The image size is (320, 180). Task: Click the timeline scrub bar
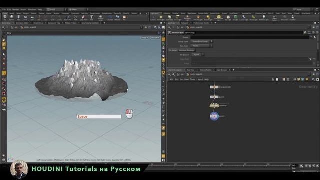coord(220,165)
